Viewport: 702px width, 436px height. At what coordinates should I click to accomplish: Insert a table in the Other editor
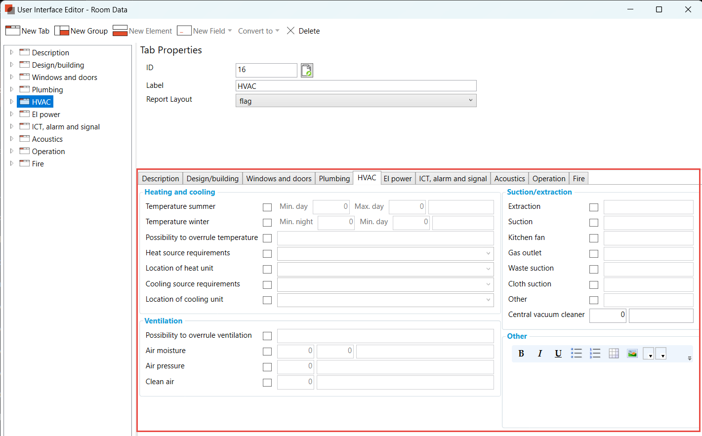coord(614,353)
